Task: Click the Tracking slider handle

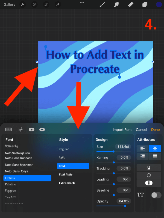Action: click(114, 173)
